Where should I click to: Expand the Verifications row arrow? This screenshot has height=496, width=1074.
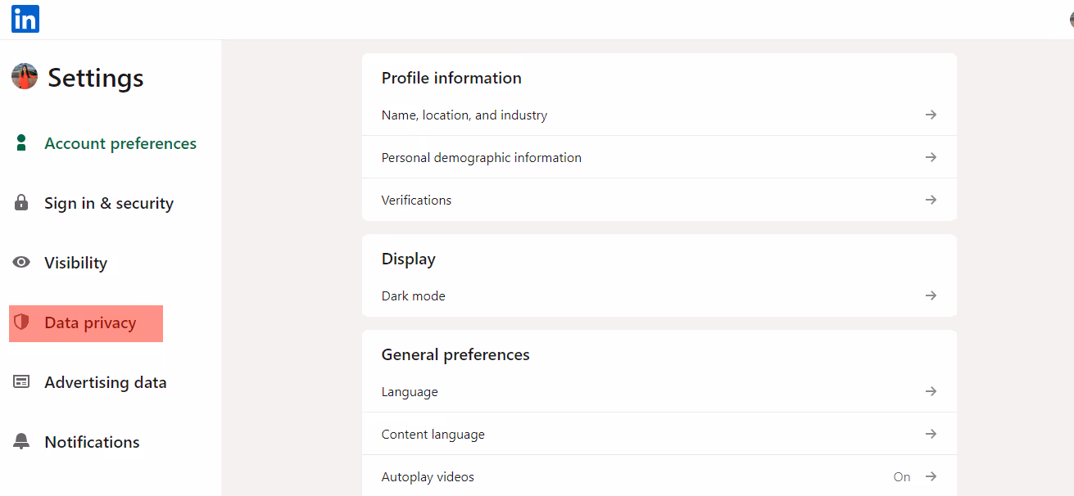click(931, 200)
